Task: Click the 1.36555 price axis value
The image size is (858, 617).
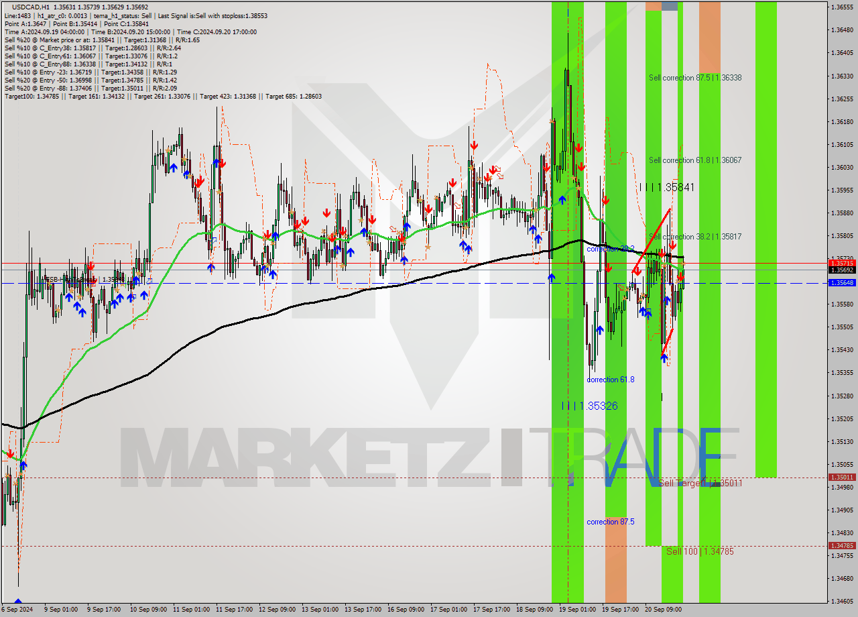Action: click(842, 7)
